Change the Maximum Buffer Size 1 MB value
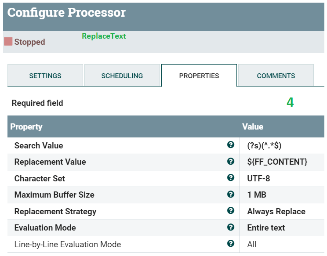This screenshot has width=327, height=256. coord(257,195)
